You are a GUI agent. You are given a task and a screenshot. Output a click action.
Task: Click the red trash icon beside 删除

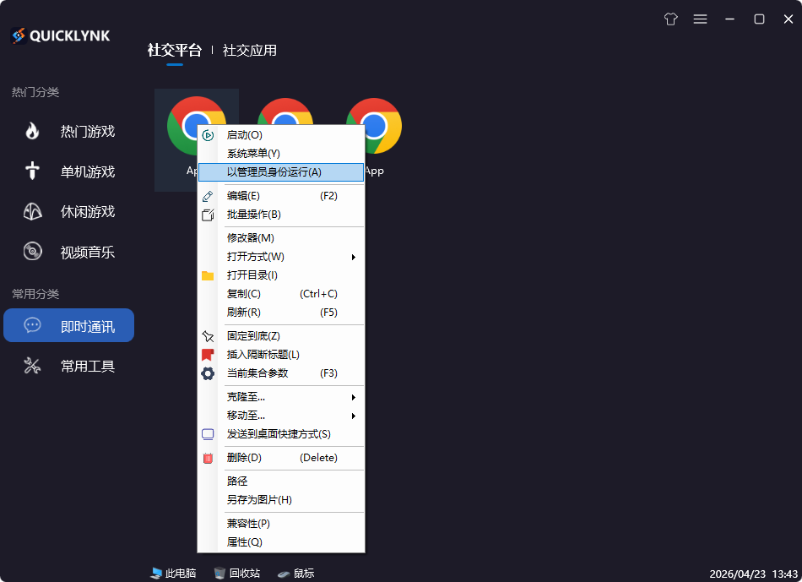208,457
